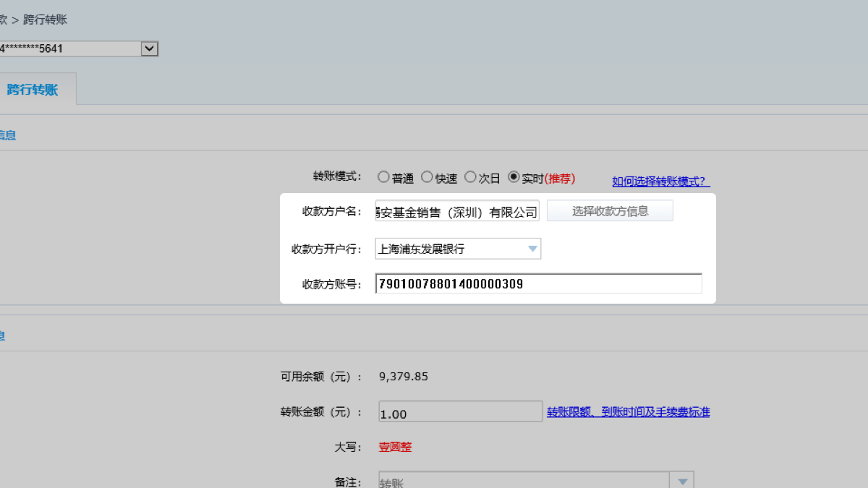Image resolution: width=868 pixels, height=488 pixels.
Task: Click into the 收款方户名 text field
Action: pyautogui.click(x=456, y=212)
